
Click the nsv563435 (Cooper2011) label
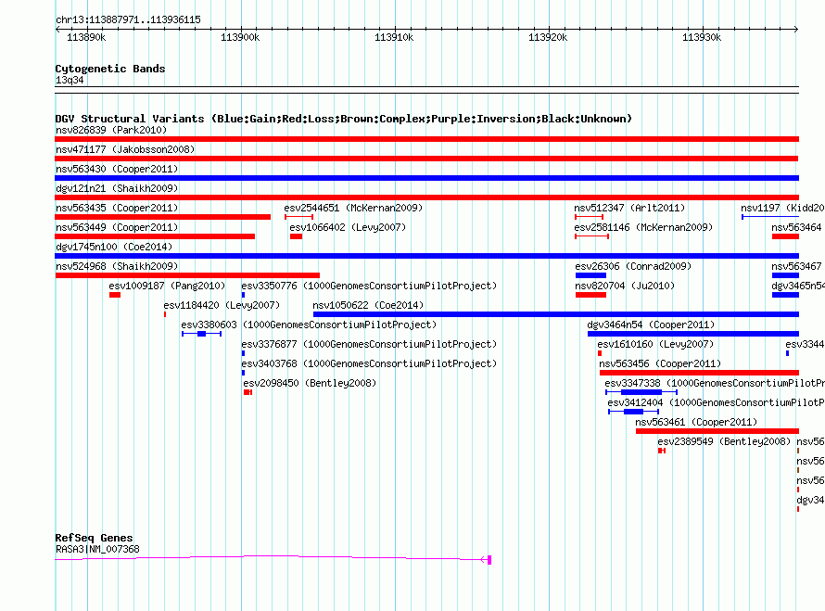pyautogui.click(x=117, y=208)
